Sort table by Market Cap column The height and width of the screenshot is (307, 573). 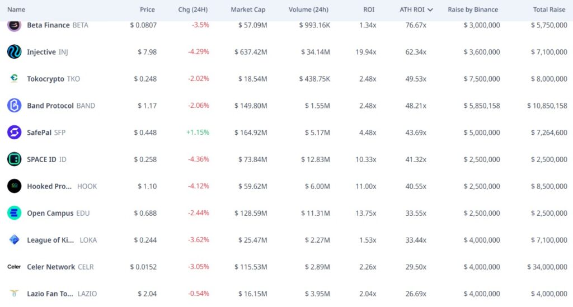point(248,10)
